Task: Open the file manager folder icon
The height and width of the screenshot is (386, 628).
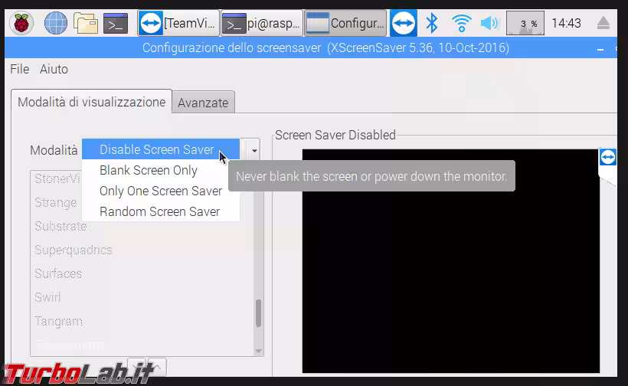Action: point(86,23)
